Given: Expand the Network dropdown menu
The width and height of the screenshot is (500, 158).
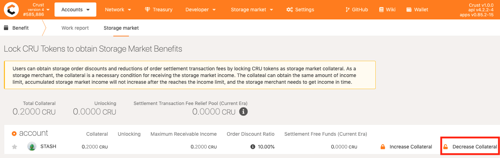Looking at the screenshot, I should click(x=118, y=10).
